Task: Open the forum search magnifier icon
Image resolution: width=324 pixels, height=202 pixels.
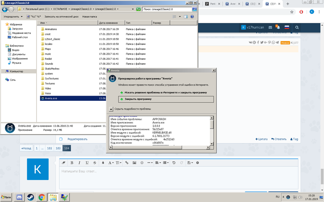Action: point(297,27)
